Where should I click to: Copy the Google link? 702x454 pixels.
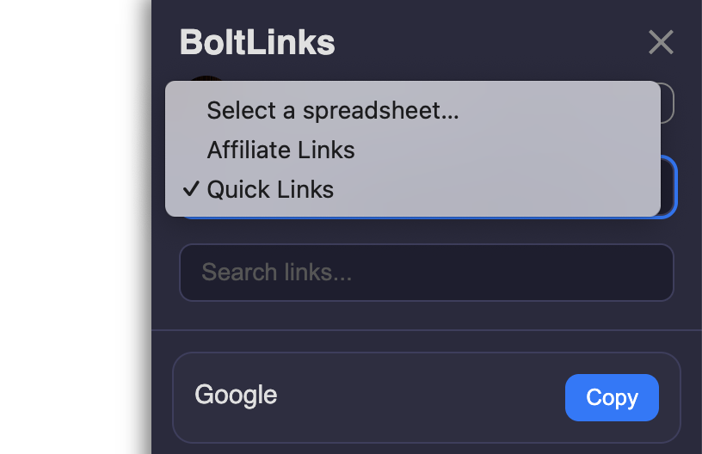[612, 397]
